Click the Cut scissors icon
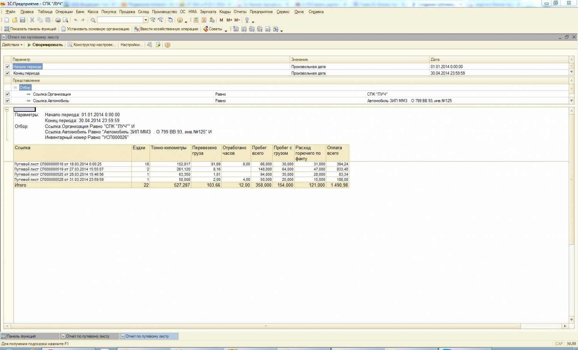 pos(32,20)
